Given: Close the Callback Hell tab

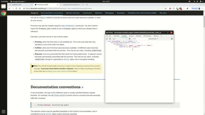Looking at the screenshot, I should pyautogui.click(x=32, y=5).
